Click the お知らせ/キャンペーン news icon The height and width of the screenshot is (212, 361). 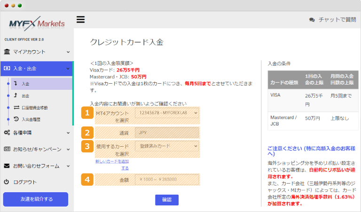coord(7,149)
